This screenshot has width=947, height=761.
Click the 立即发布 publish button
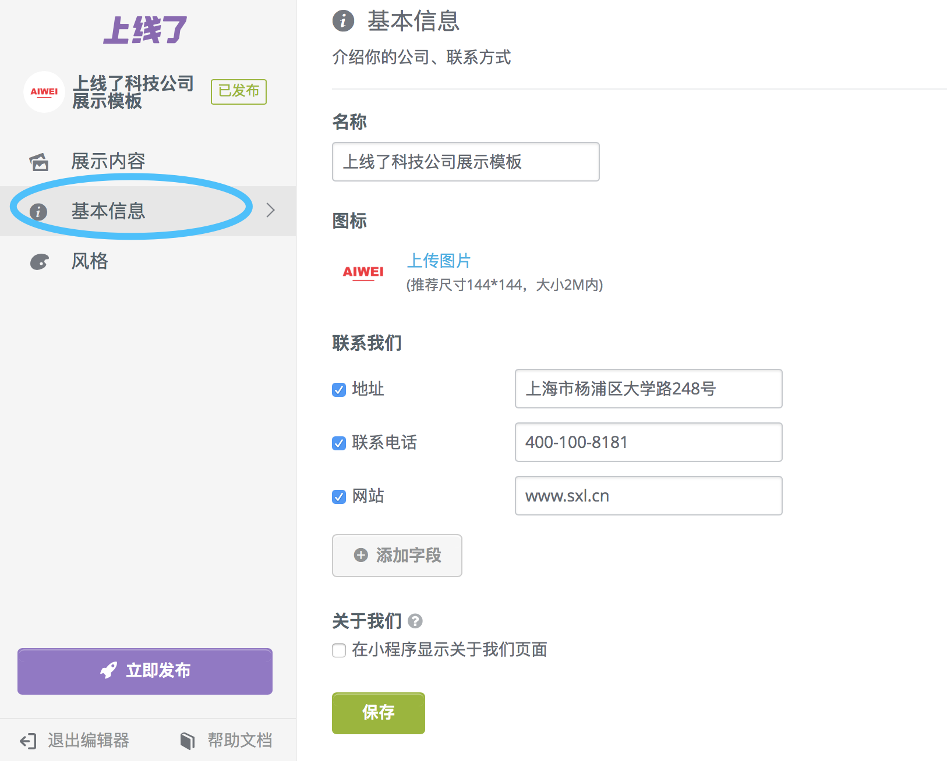pyautogui.click(x=145, y=671)
